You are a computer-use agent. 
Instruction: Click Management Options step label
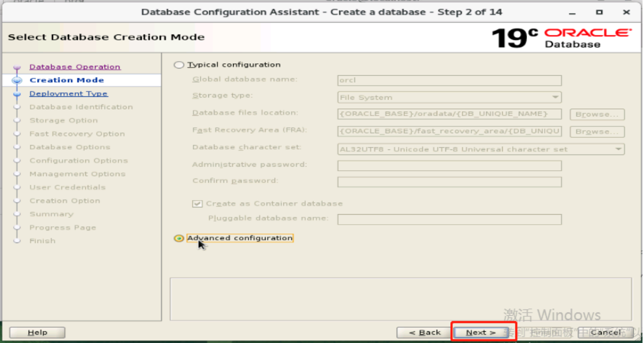[x=77, y=174]
